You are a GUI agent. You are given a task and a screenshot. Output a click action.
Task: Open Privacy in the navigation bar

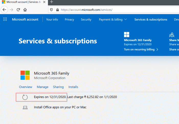69,19
